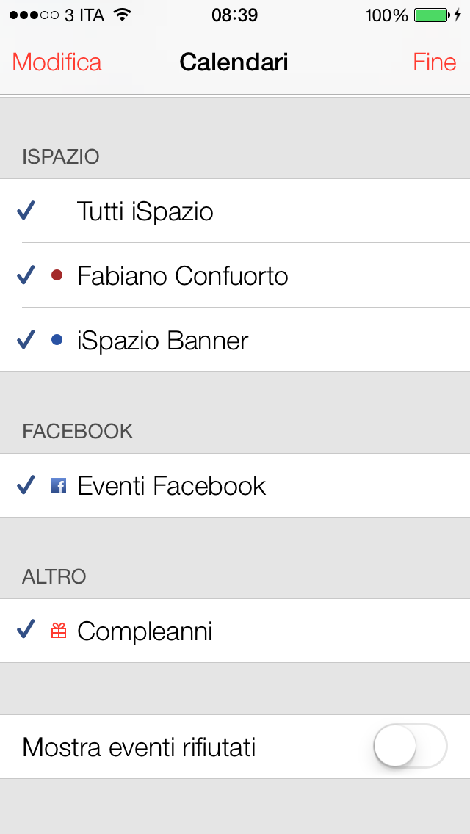The image size is (470, 834).
Task: Uncheck the iSpazio Banner checkmark
Action: tap(26, 340)
